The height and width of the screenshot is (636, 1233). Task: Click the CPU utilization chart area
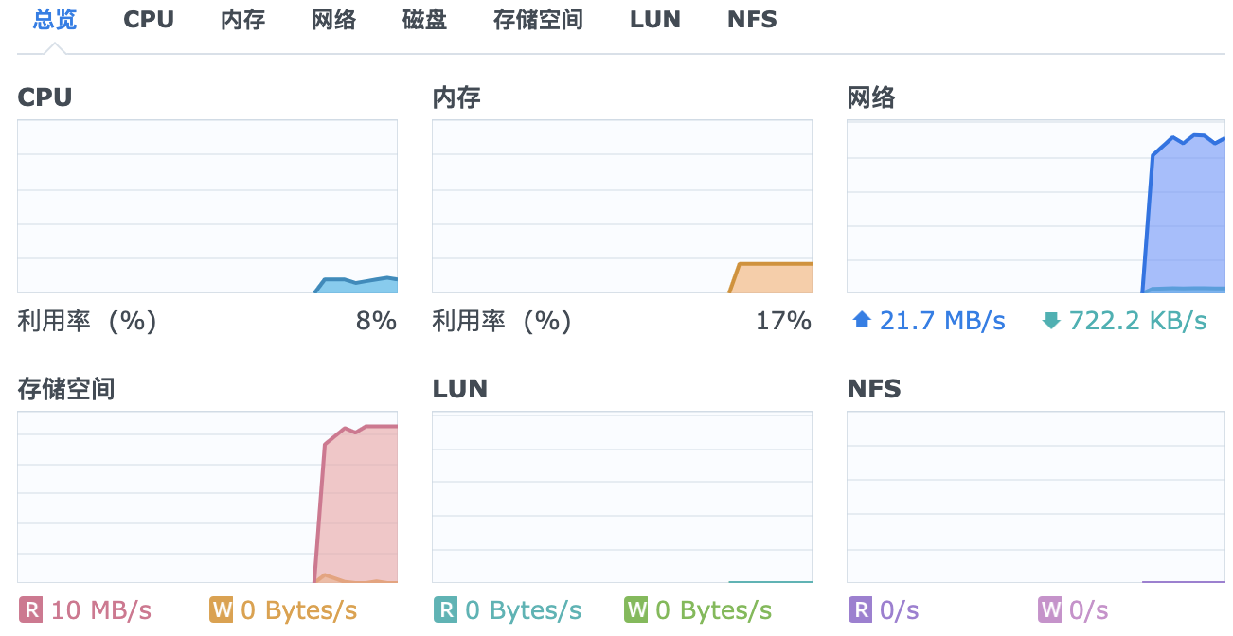point(206,205)
